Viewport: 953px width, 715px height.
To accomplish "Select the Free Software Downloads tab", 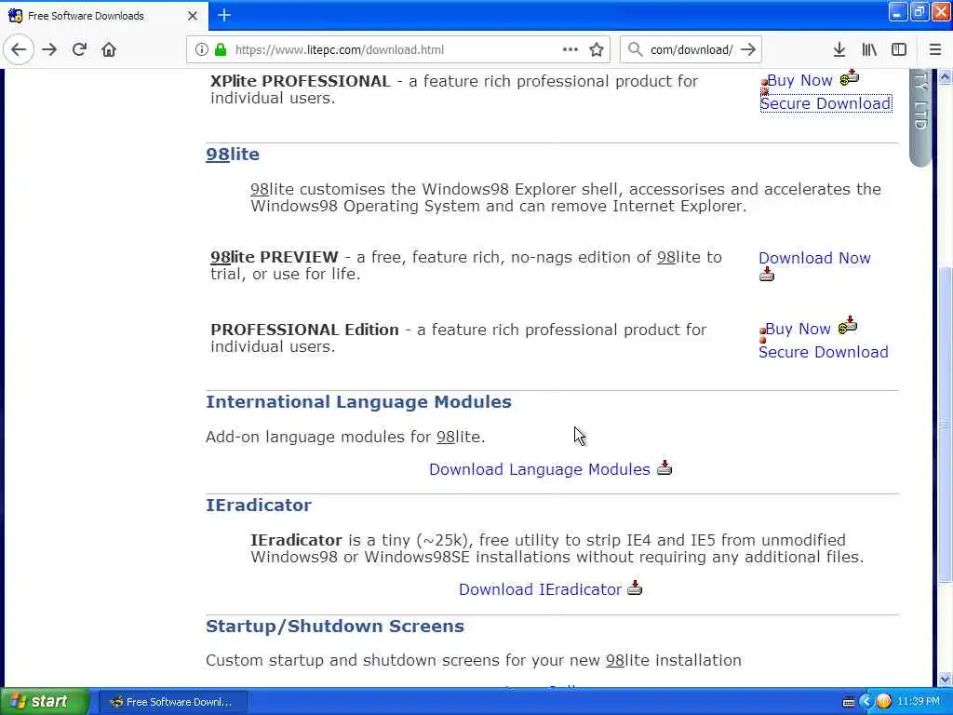I will [x=104, y=16].
